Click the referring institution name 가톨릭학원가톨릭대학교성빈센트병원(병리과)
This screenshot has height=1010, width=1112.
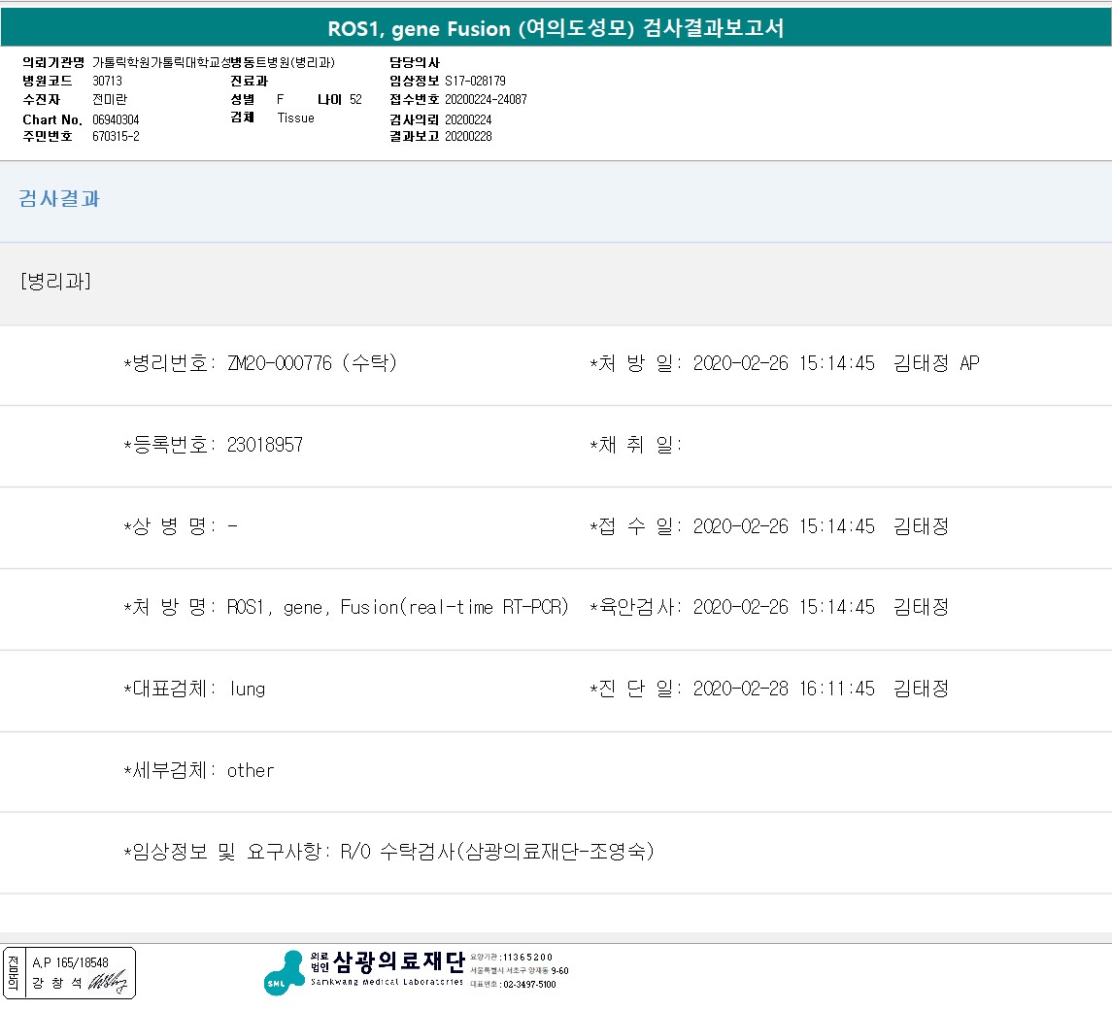click(x=214, y=62)
